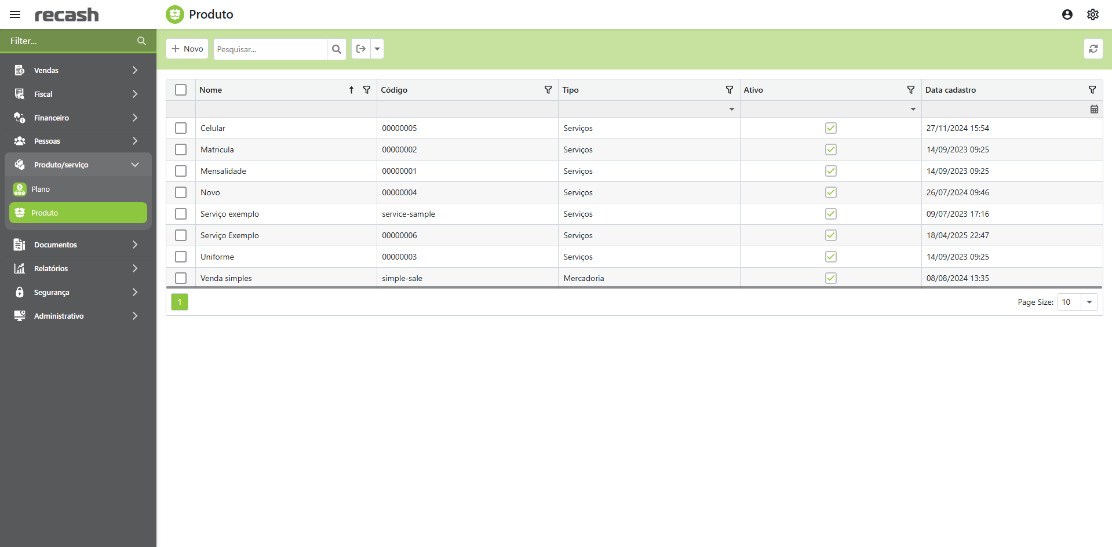
Task: Open calendar picker in Data cadastro filter
Action: click(x=1093, y=109)
